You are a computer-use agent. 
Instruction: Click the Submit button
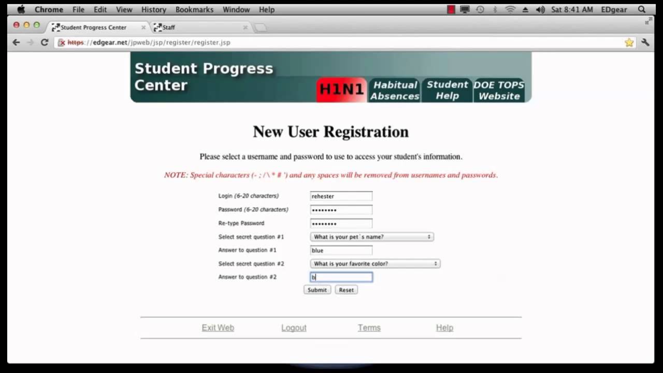click(317, 290)
